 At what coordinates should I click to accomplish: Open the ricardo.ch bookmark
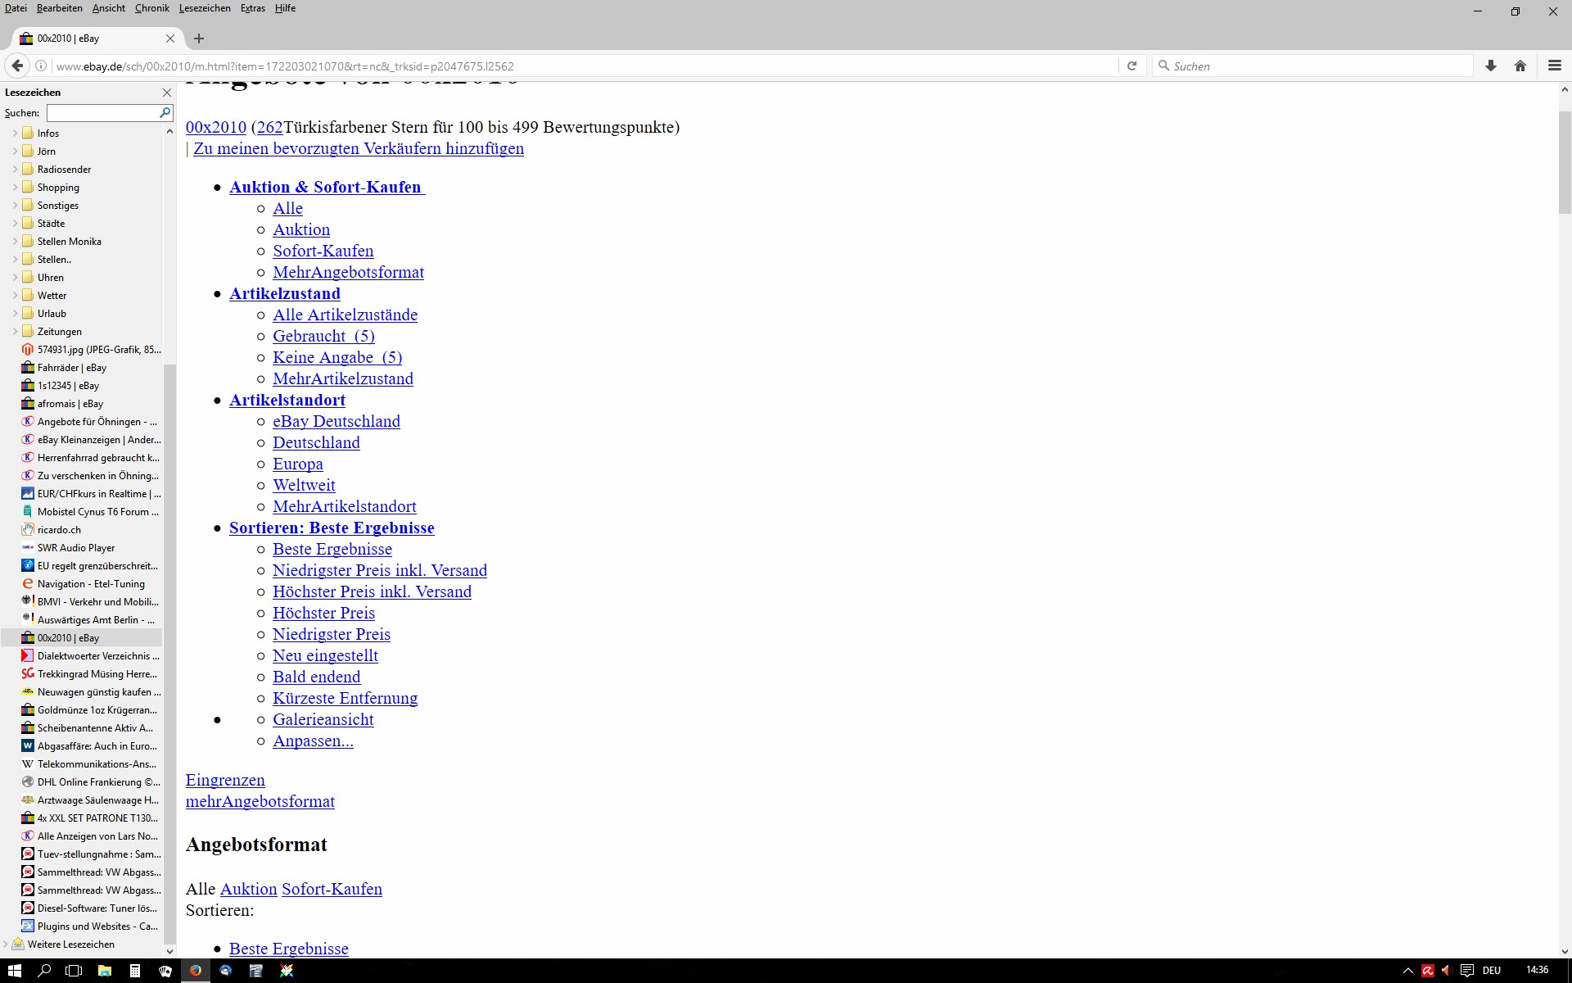pos(59,530)
